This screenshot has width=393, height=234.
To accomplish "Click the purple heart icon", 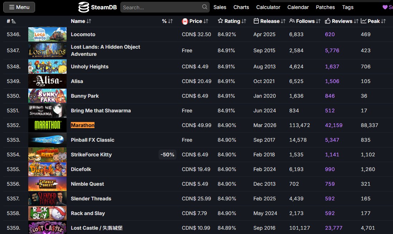I will [x=385, y=7].
